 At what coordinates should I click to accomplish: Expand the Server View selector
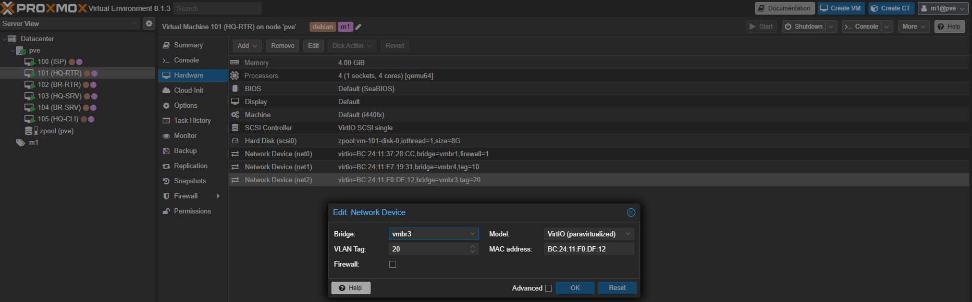click(x=133, y=23)
